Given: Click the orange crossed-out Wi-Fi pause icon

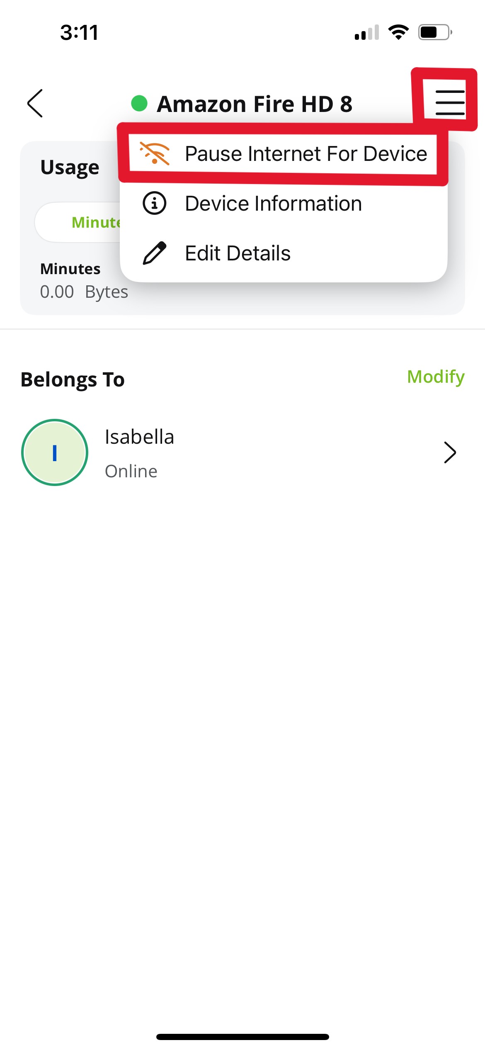Looking at the screenshot, I should 155,153.
